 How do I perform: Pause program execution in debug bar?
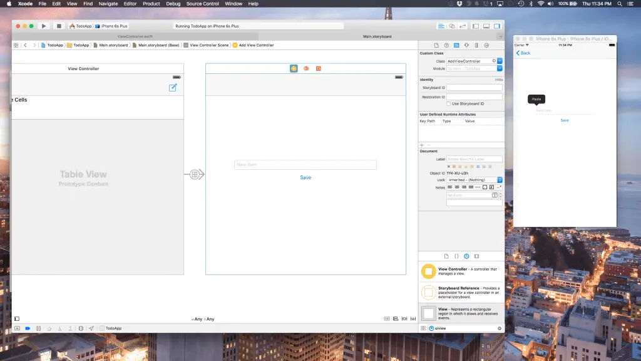pos(38,328)
